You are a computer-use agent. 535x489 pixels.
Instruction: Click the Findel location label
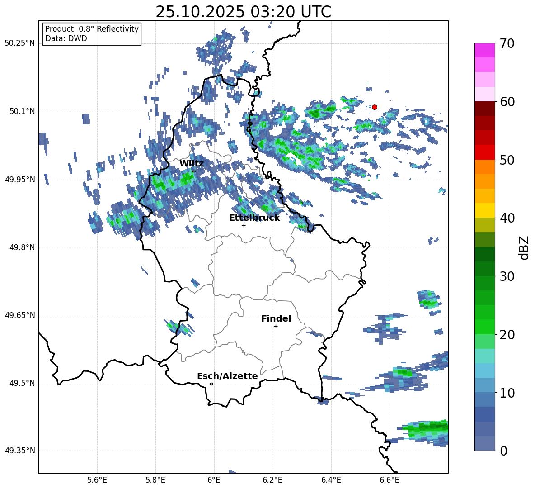point(276,318)
